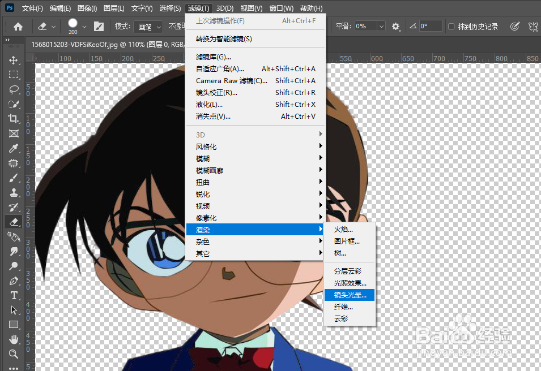Expand the 扭曲 submenu

(x=255, y=182)
